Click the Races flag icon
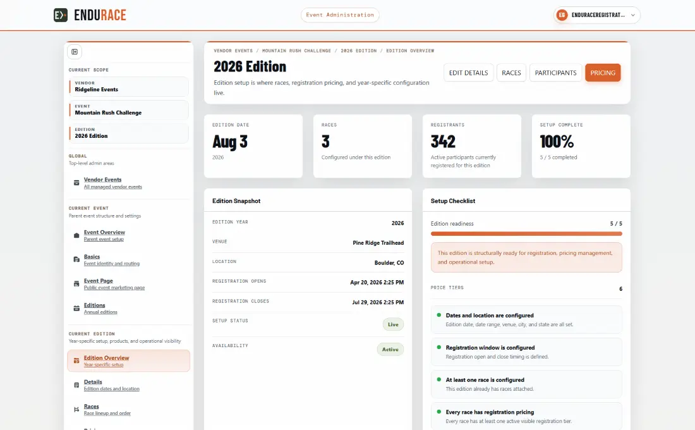The image size is (695, 430). click(x=76, y=410)
